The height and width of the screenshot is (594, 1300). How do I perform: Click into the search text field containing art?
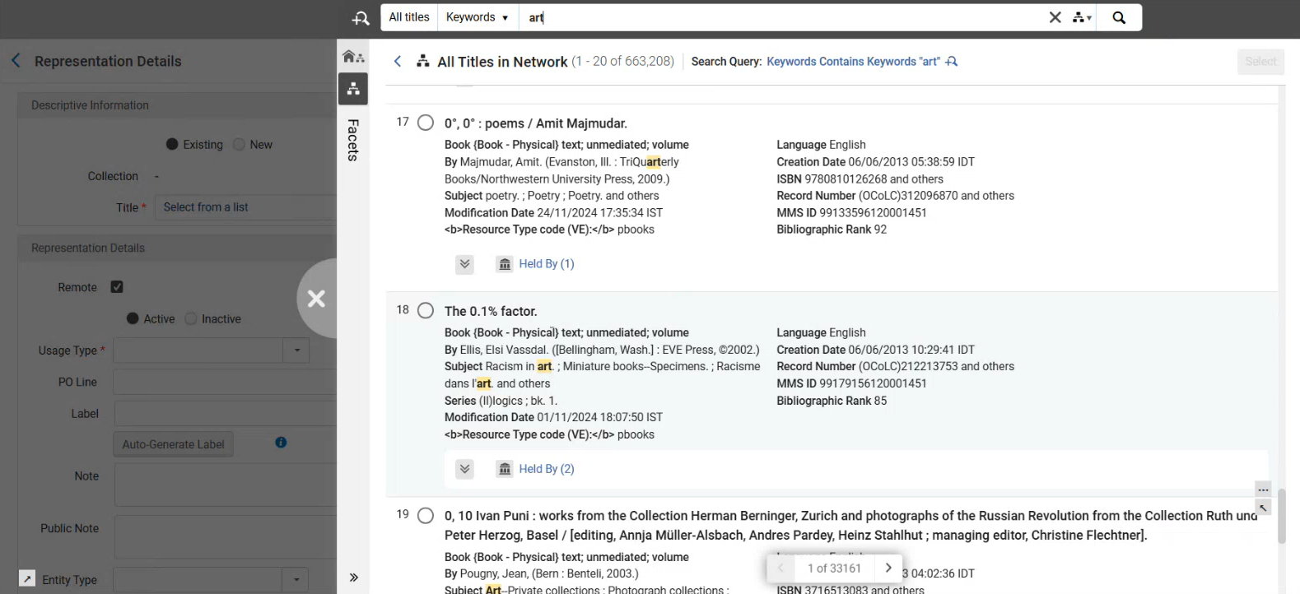[x=780, y=17]
